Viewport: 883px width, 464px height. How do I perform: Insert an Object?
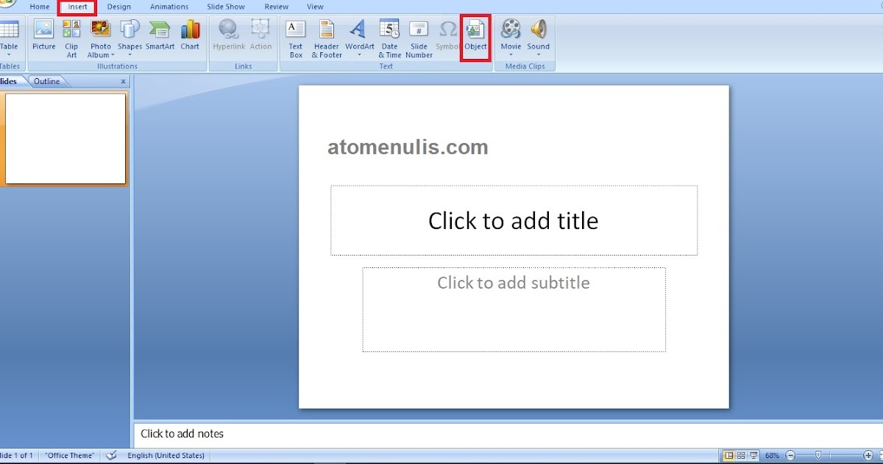click(x=475, y=38)
